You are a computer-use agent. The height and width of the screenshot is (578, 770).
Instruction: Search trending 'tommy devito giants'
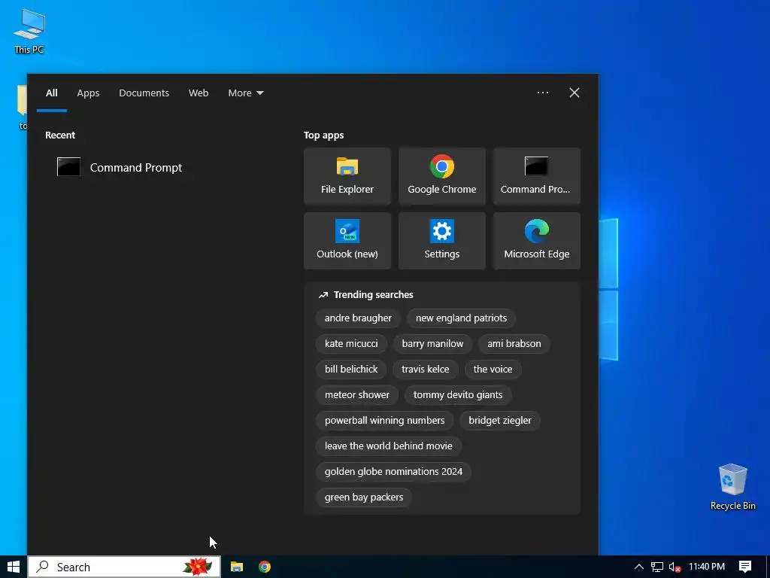point(458,394)
